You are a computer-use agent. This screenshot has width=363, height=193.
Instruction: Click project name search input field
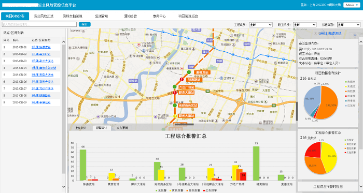click(39, 24)
